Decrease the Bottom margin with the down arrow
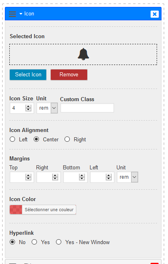This screenshot has height=264, width=168. [82, 179]
